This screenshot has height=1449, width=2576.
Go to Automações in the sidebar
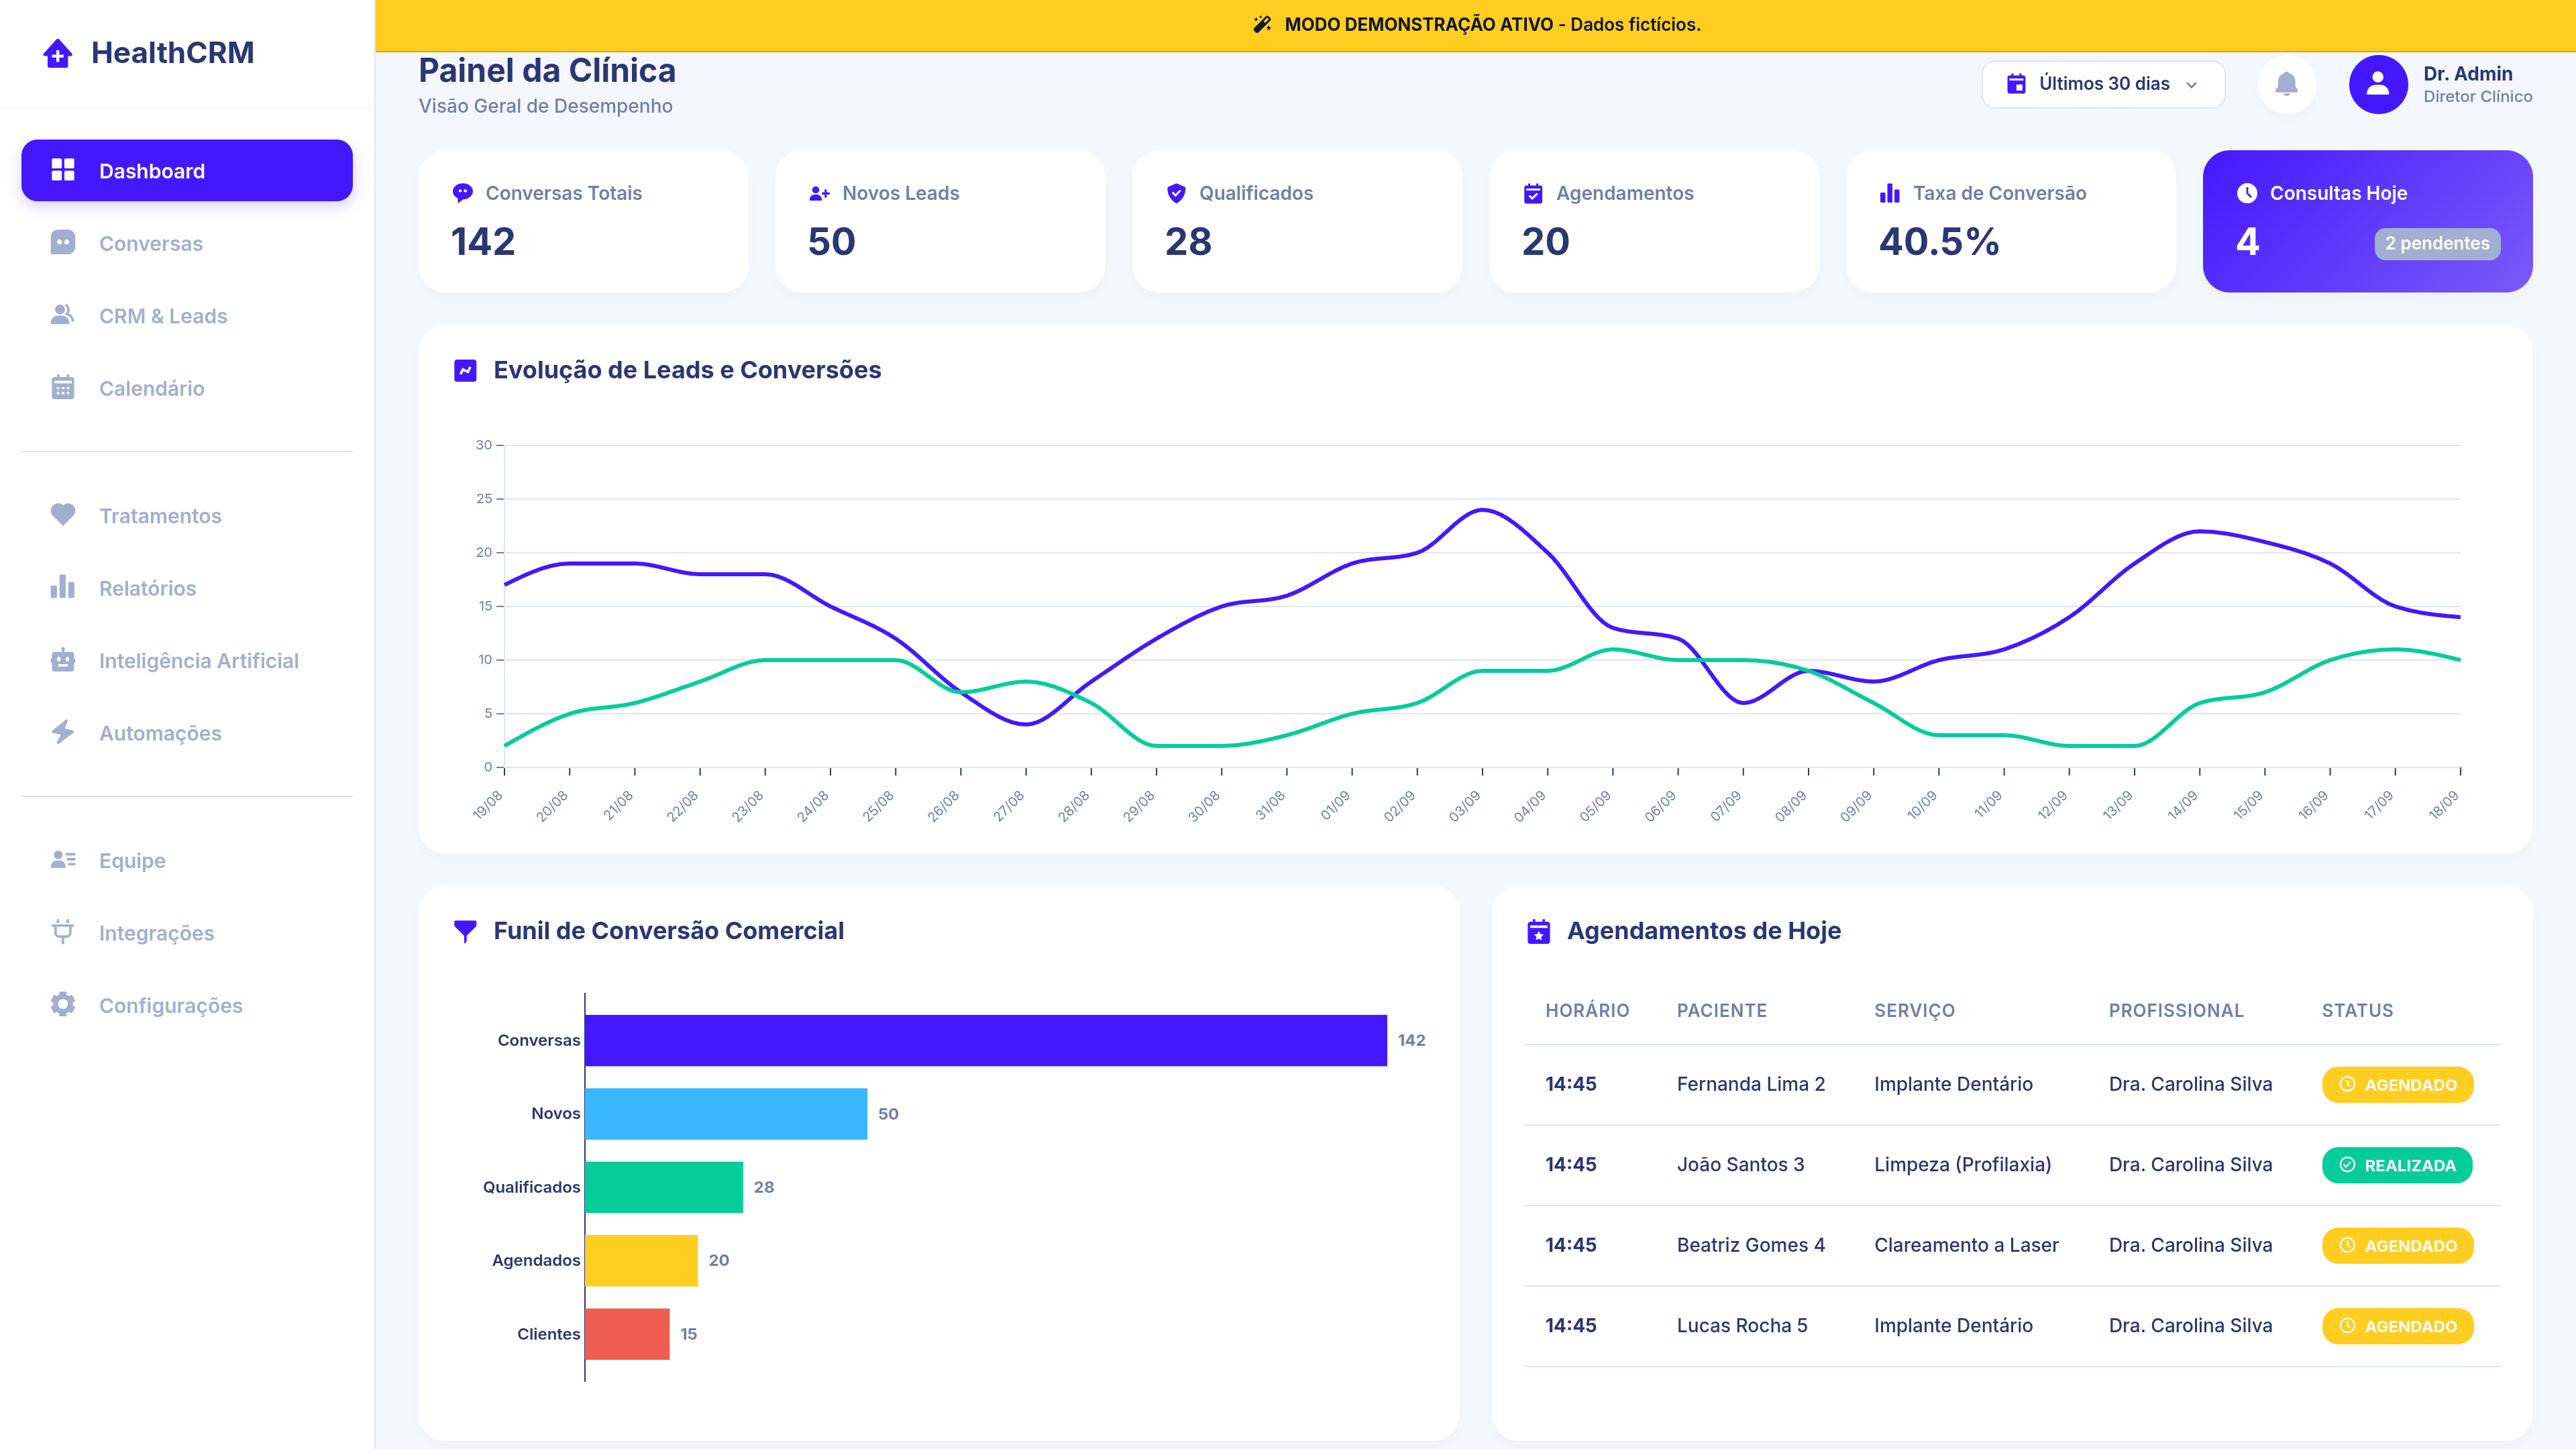[x=187, y=732]
